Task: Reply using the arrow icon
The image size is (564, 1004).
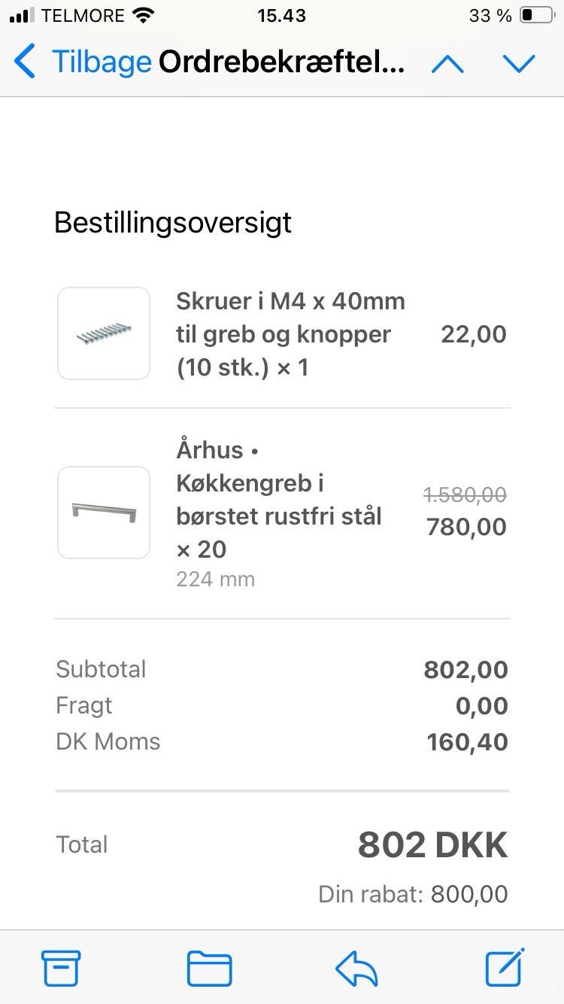Action: [x=356, y=968]
